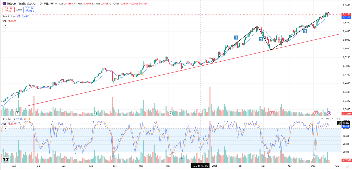Click the 2026 year label on time axis
The image size is (352, 170).
pos(215,166)
